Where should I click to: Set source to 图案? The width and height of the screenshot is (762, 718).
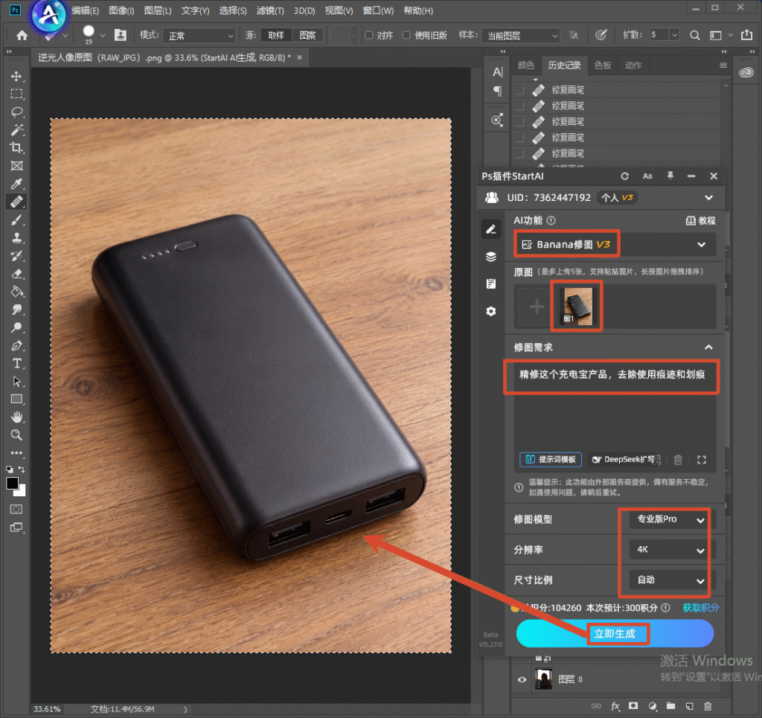[307, 36]
